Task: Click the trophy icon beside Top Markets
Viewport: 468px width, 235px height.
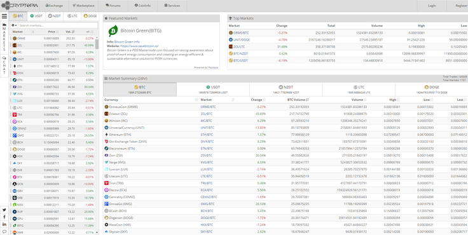Action: point(230,18)
